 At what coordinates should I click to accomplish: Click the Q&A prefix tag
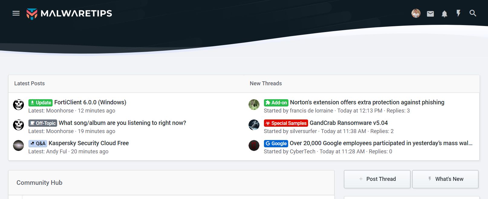tap(38, 143)
